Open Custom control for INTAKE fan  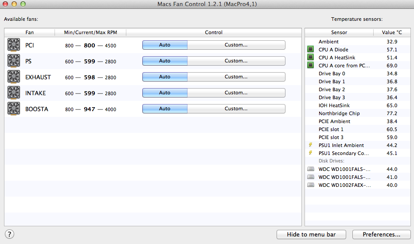pos(236,93)
